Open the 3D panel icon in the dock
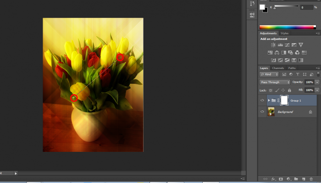 (x=252, y=15)
